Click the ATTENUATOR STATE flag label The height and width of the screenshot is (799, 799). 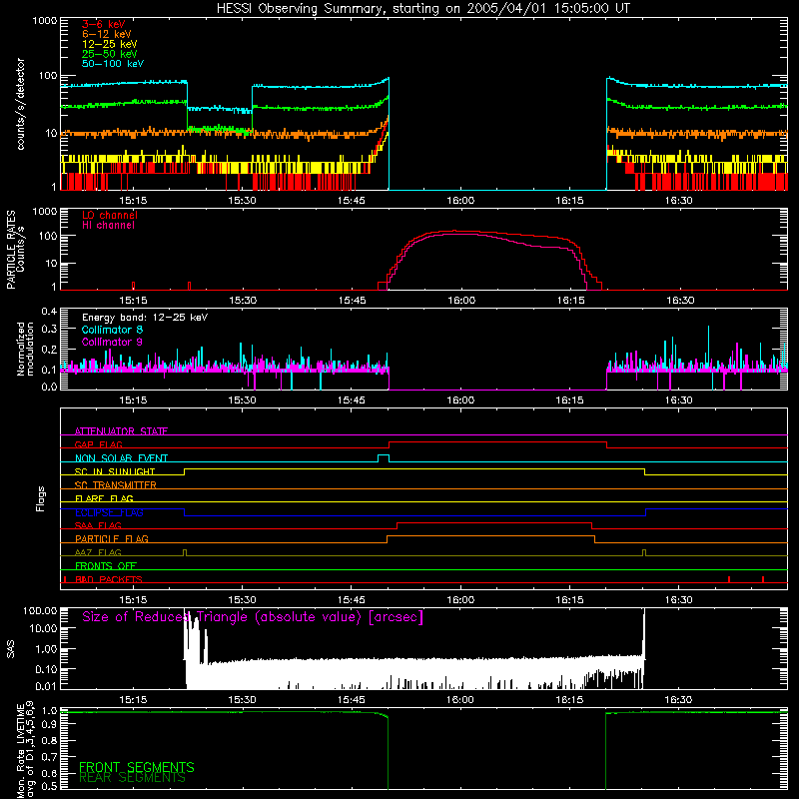[x=121, y=431]
